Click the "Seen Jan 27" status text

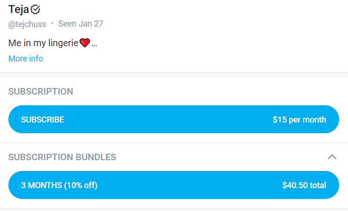pos(81,24)
